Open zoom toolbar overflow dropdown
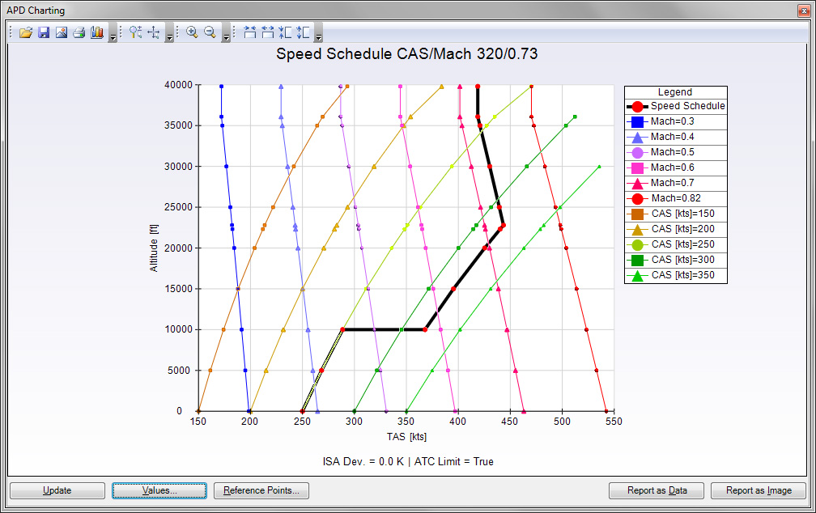The height and width of the screenshot is (513, 816). click(226, 33)
